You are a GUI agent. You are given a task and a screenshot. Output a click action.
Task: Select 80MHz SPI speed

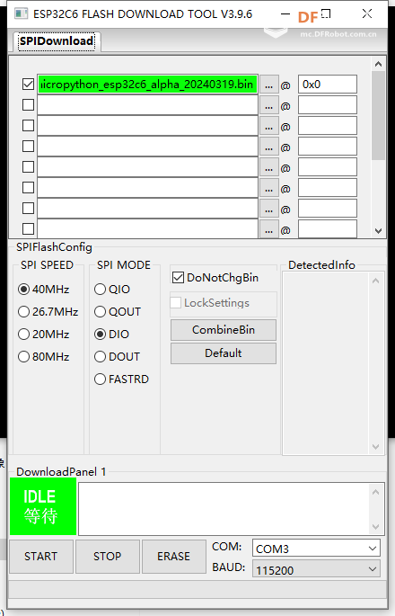44,356
